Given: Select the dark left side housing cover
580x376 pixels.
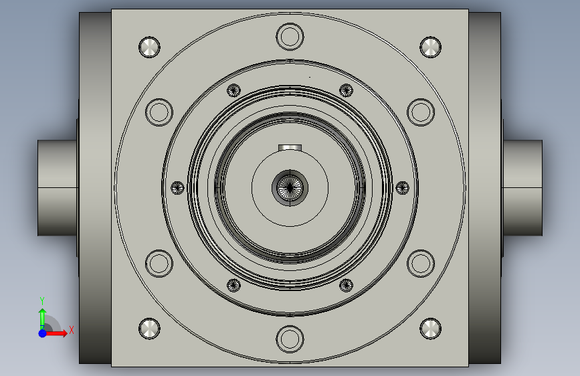Looking at the screenshot, I should coord(95,188).
